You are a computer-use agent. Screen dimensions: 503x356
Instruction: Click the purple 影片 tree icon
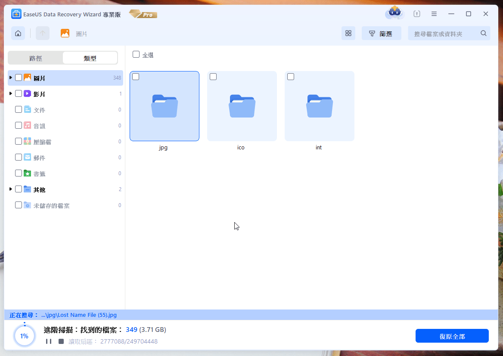pyautogui.click(x=27, y=94)
